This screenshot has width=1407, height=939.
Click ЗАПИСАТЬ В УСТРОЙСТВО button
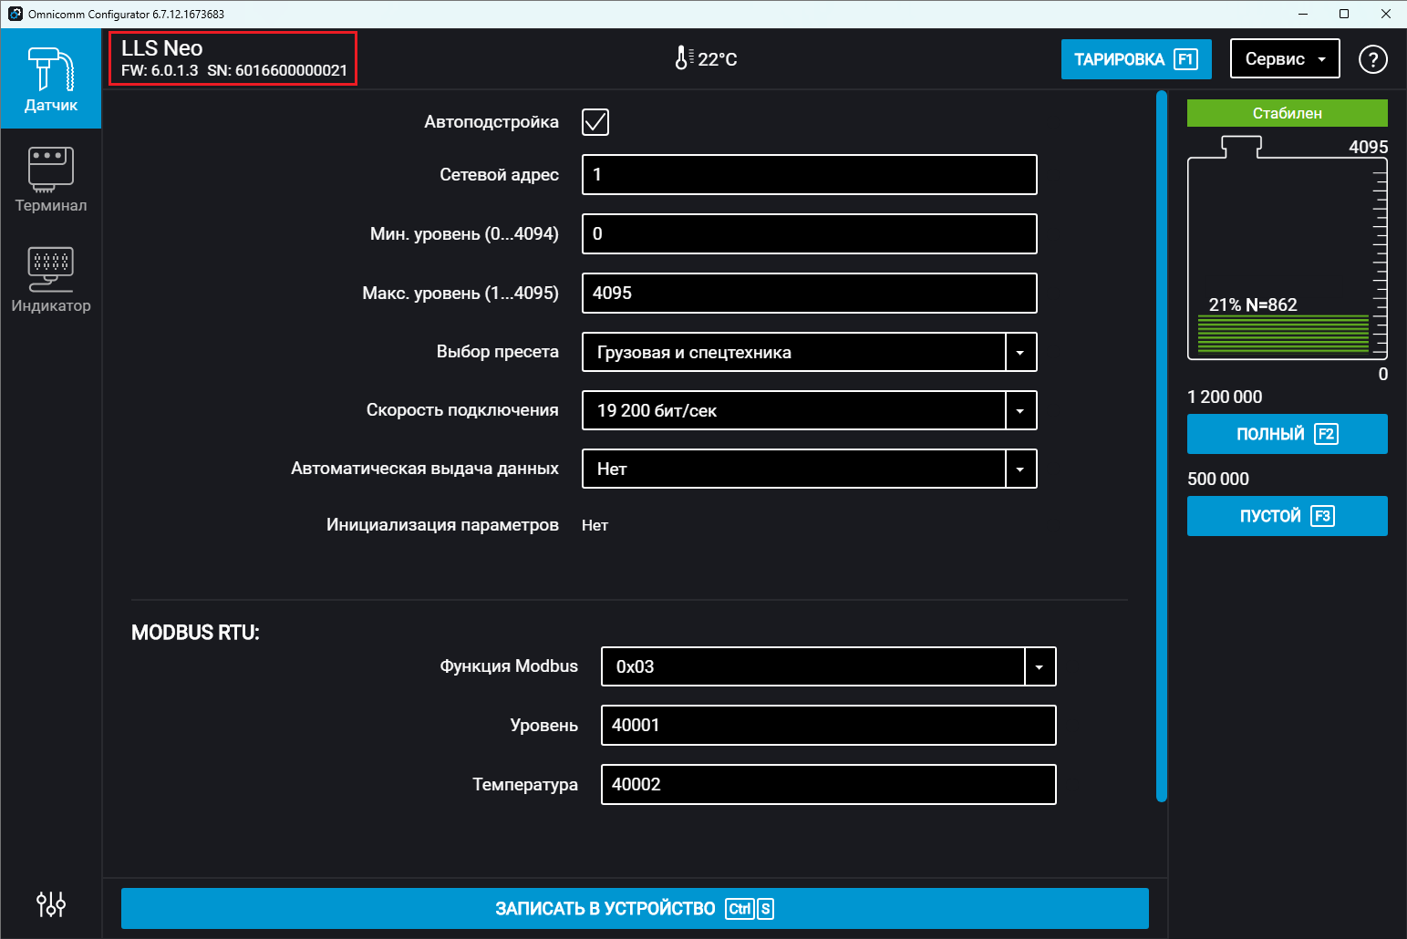tap(635, 908)
